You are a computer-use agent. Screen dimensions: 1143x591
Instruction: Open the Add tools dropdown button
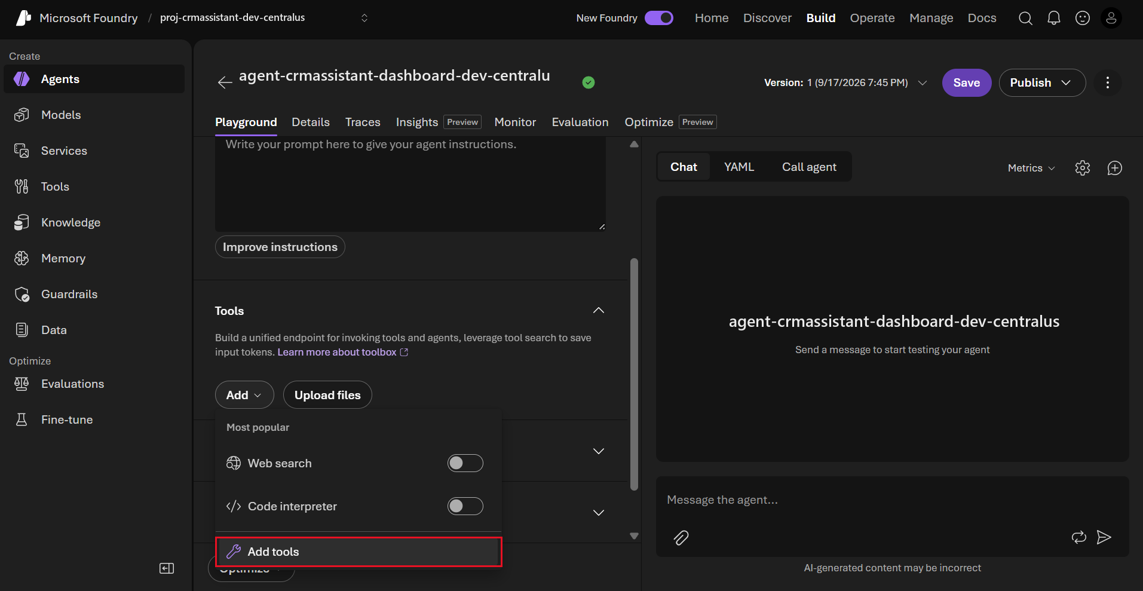244,395
